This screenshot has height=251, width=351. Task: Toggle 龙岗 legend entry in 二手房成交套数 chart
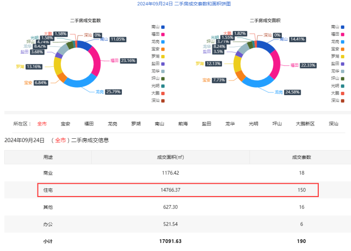tap(158, 42)
